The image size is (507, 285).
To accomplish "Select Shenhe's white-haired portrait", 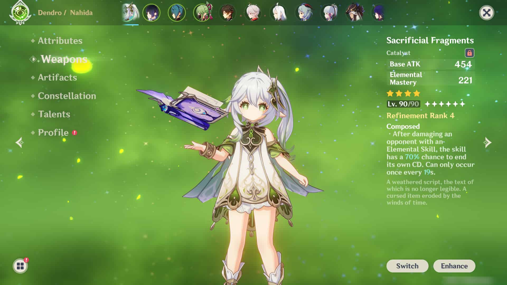I will [278, 13].
